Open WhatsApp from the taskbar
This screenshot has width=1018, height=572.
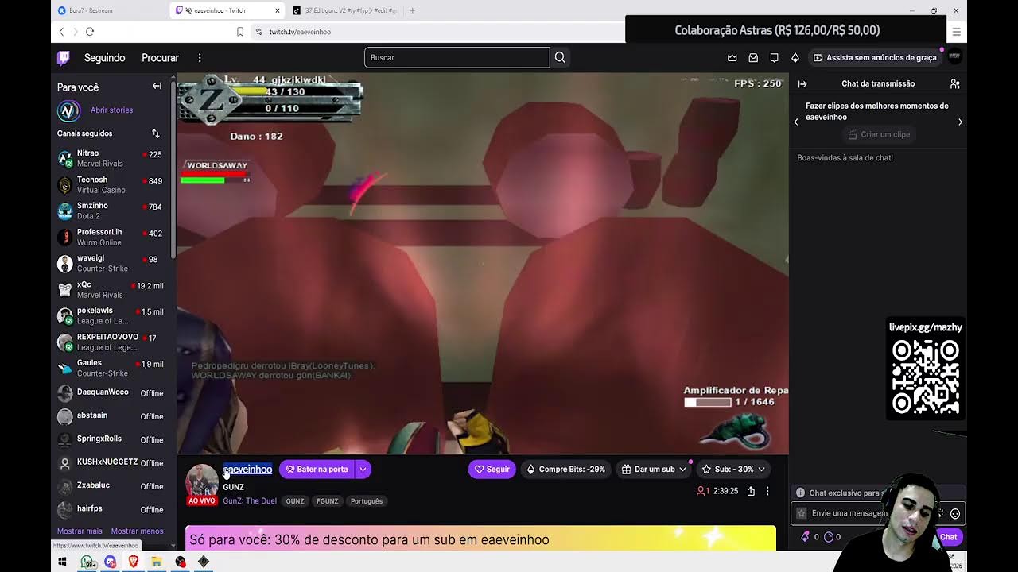click(87, 562)
